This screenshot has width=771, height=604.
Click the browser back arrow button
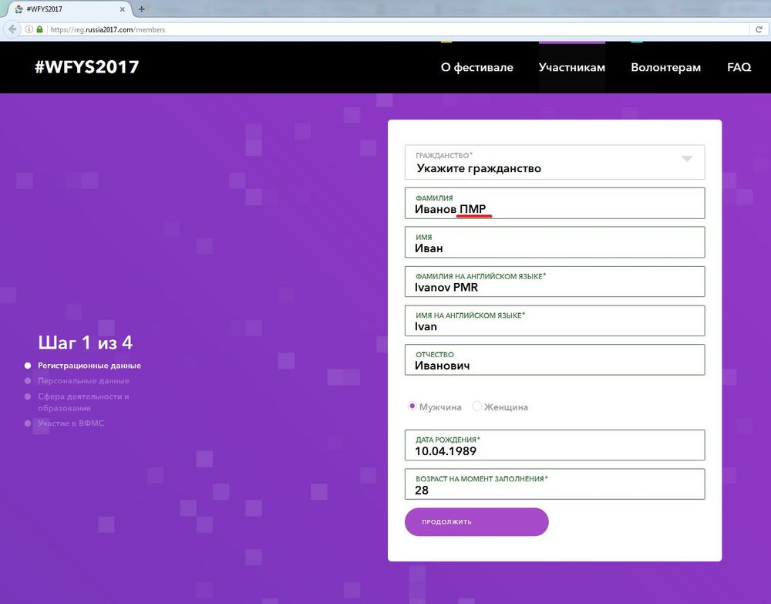coord(12,29)
